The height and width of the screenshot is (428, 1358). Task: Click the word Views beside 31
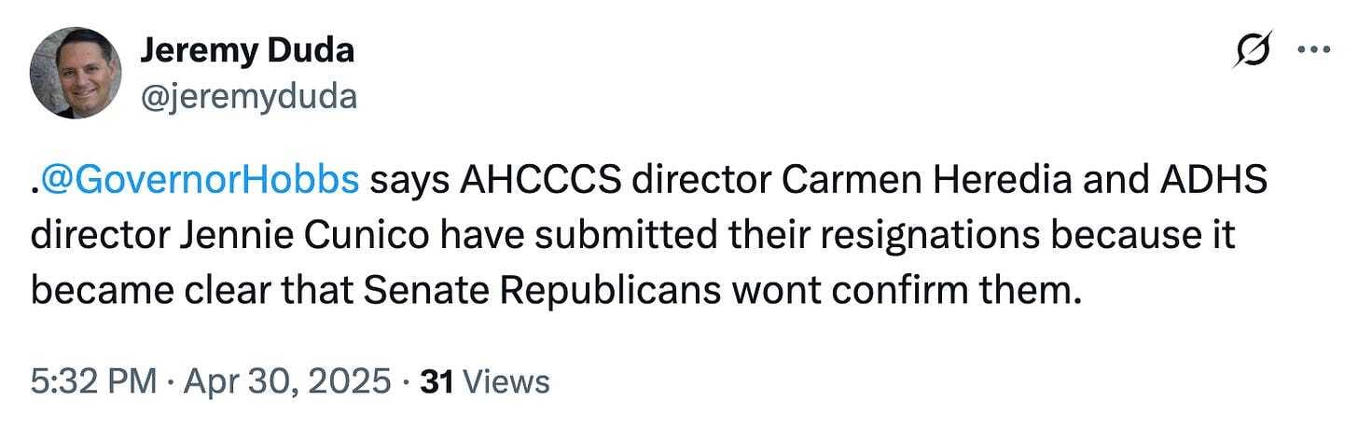(x=506, y=380)
